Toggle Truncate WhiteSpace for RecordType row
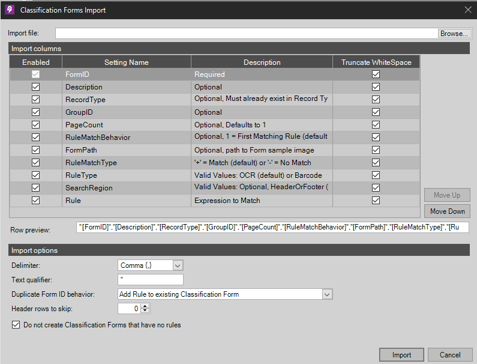This screenshot has width=477, height=364. pyautogui.click(x=376, y=99)
